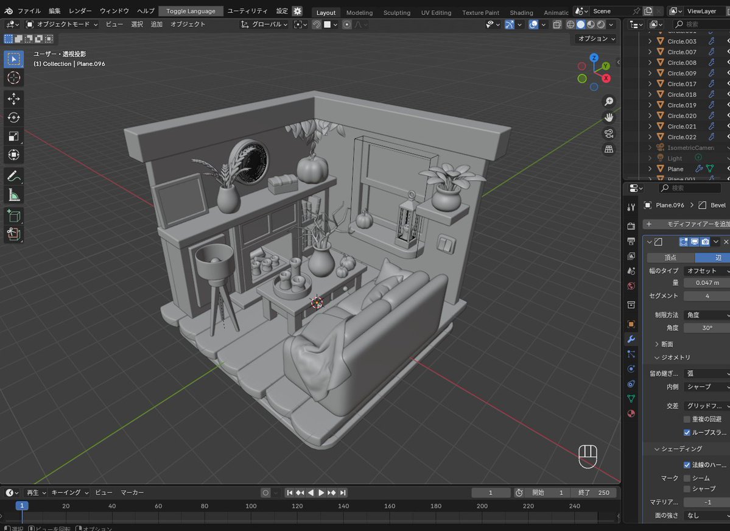Toggle the camera view icon
The image size is (730, 531).
tap(608, 133)
